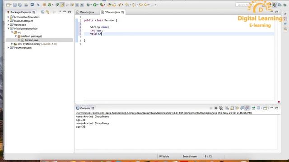The width and height of the screenshot is (289, 162).
Task: Click Clear Console icon
Action: (x=227, y=108)
